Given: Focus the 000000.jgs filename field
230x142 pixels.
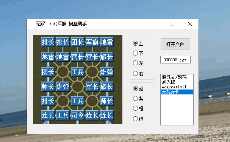Looking at the screenshot, I should click(x=175, y=60).
